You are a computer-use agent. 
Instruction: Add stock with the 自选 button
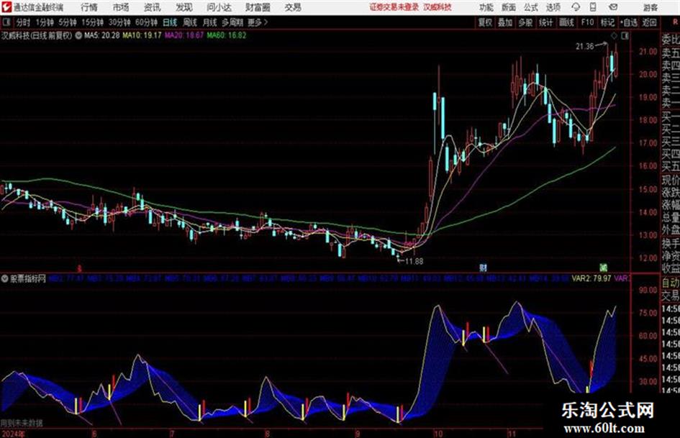point(628,22)
